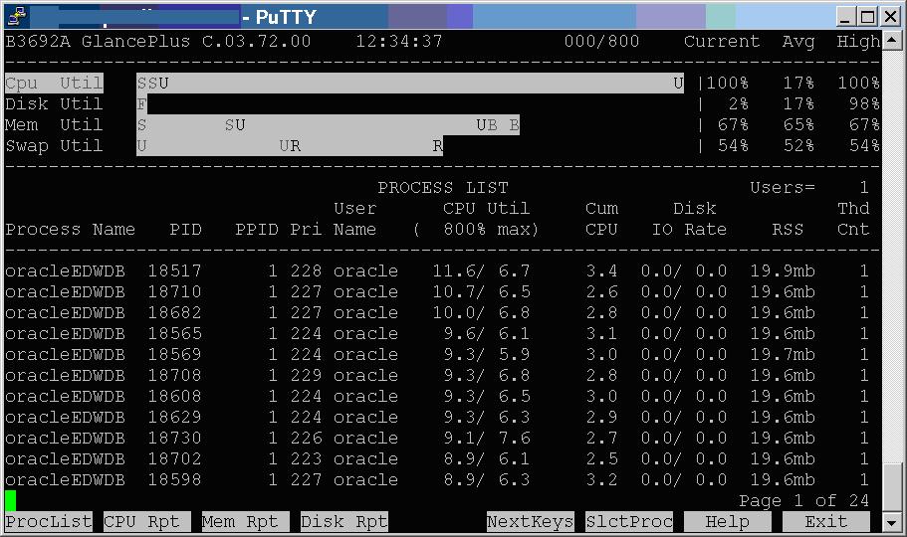Click the Current CPU value 100%

click(728, 84)
